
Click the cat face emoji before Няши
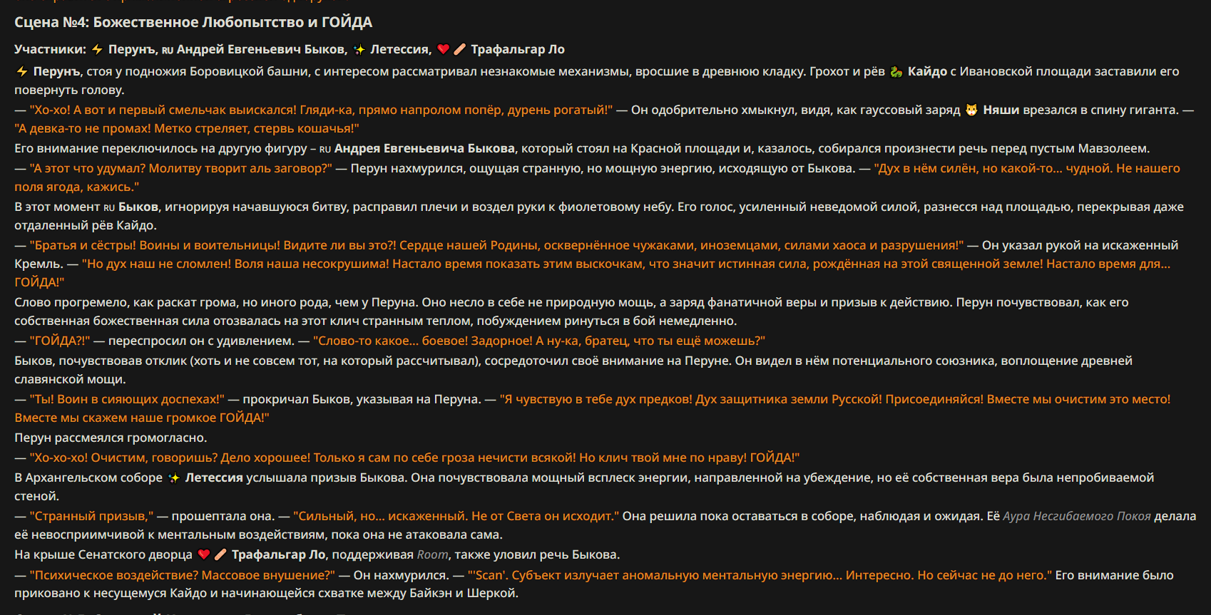coord(971,110)
